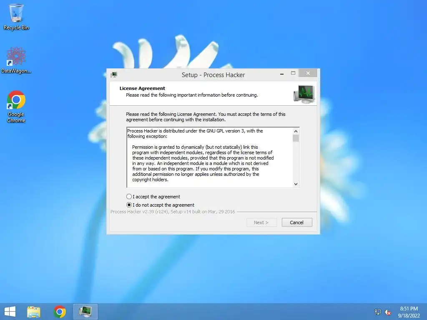Open the network tray icon
The width and height of the screenshot is (427, 320).
[x=377, y=312]
